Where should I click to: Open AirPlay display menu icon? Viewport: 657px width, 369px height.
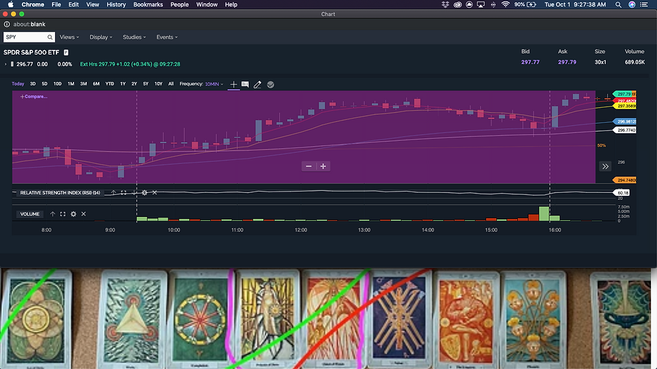coord(481,5)
